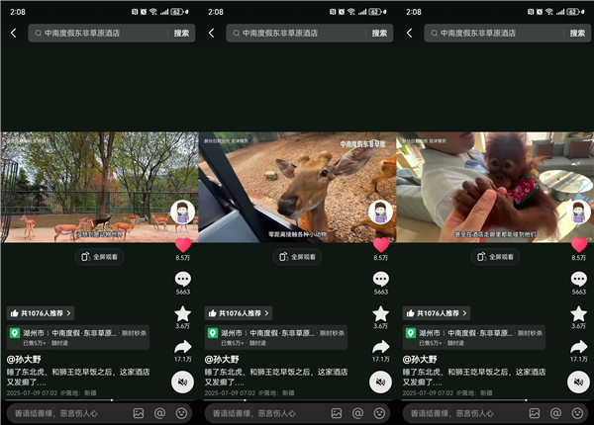Tap the favorite star in the right screen
The image size is (594, 425).
pos(578,313)
